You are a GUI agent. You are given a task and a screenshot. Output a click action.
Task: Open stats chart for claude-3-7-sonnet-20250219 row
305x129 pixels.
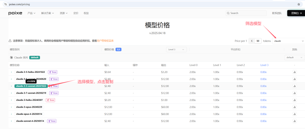294,93
